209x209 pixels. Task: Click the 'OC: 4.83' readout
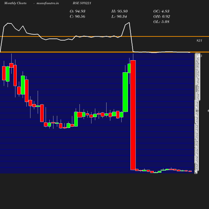click(x=161, y=11)
